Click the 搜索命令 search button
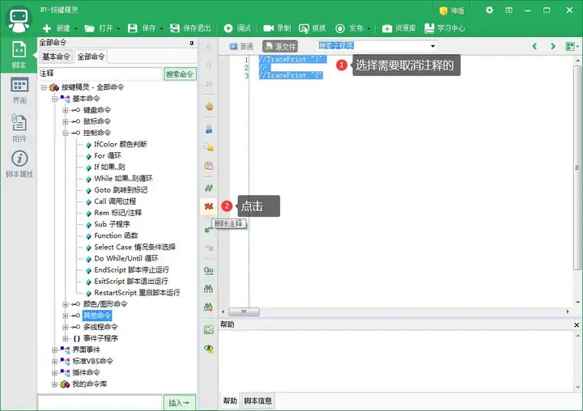 point(180,74)
